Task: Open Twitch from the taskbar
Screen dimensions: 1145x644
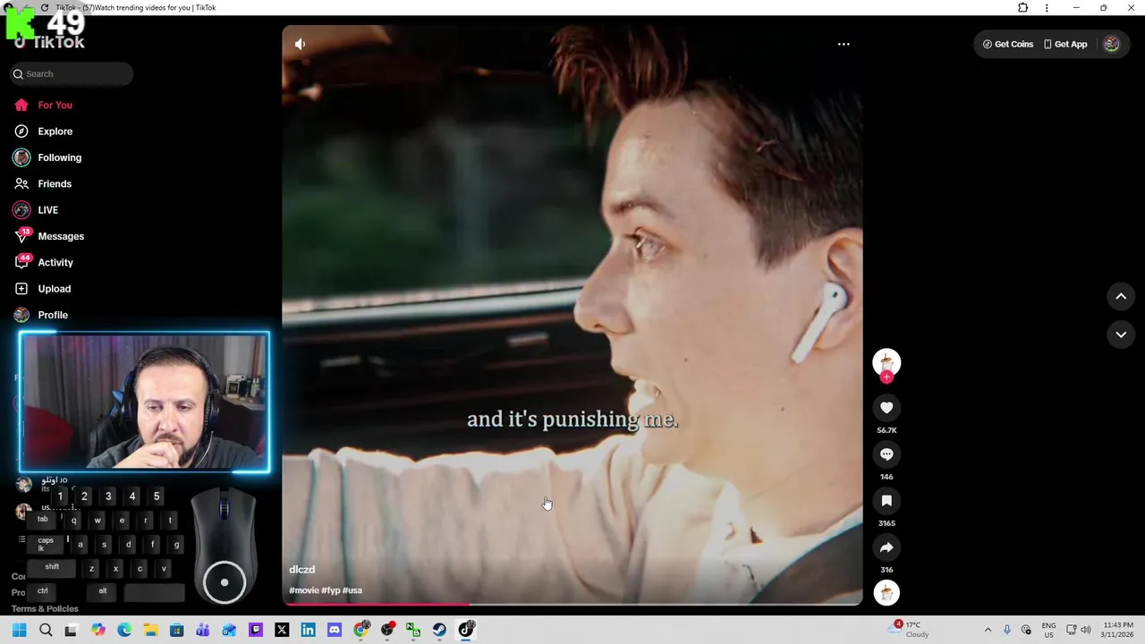Action: [256, 630]
